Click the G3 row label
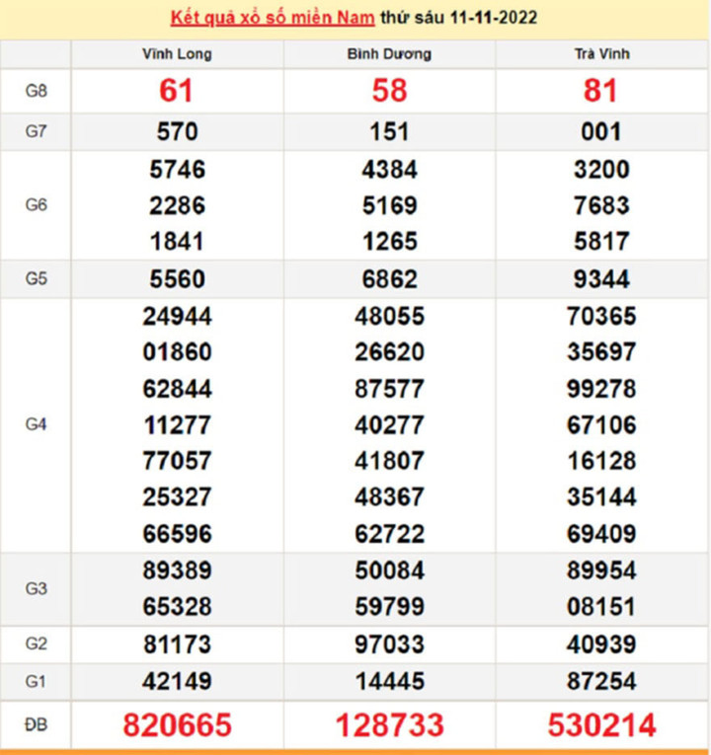The width and height of the screenshot is (711, 755). [x=37, y=588]
